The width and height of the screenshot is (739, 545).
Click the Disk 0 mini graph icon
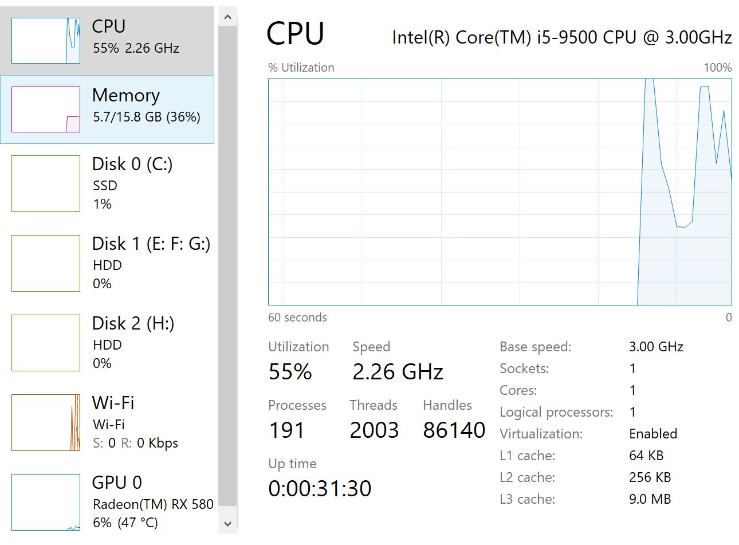[46, 183]
